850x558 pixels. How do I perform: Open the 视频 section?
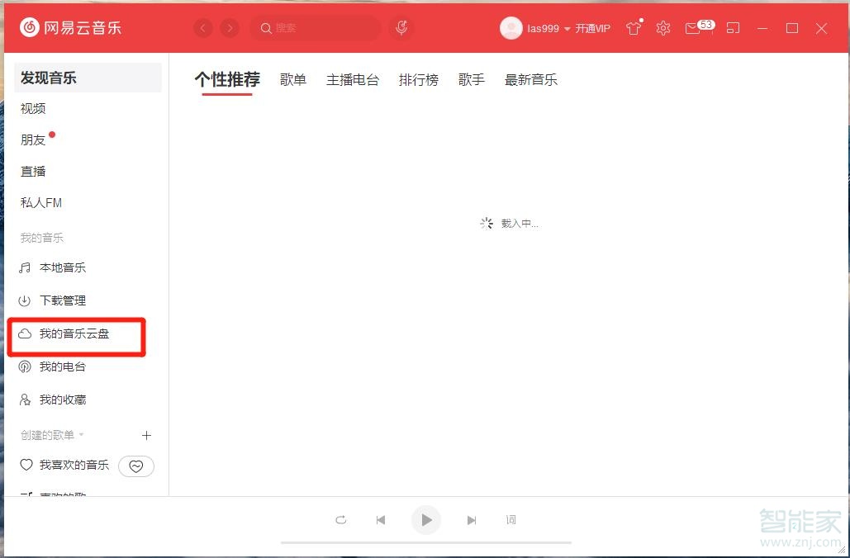click(x=32, y=108)
